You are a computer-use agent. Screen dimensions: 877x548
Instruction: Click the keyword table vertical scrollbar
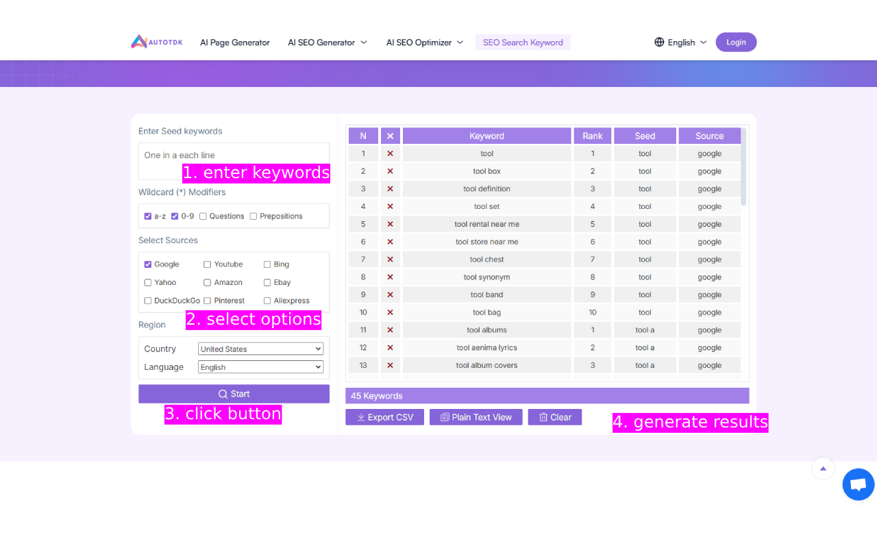pyautogui.click(x=743, y=168)
